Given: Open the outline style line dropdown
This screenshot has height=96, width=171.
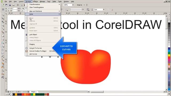Looking at the screenshot, I should (x=83, y=10).
